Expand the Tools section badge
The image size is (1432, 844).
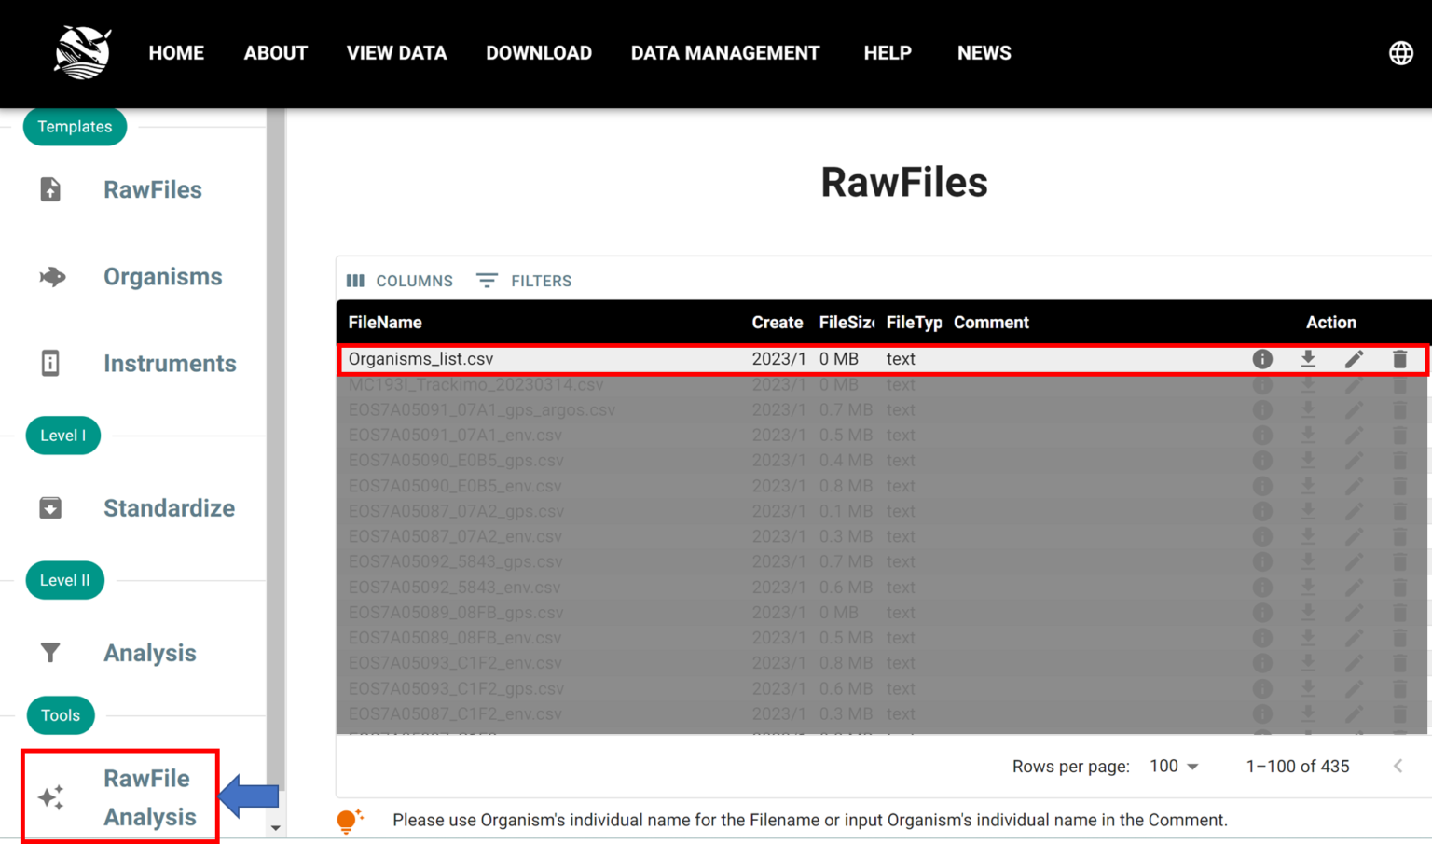pos(61,715)
